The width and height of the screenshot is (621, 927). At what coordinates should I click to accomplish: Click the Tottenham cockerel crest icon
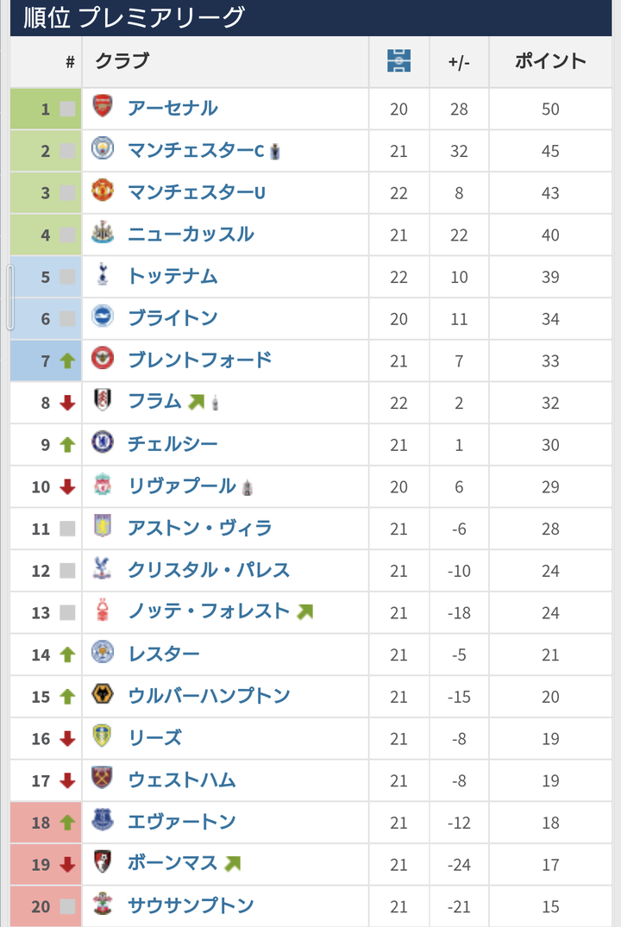click(x=103, y=273)
